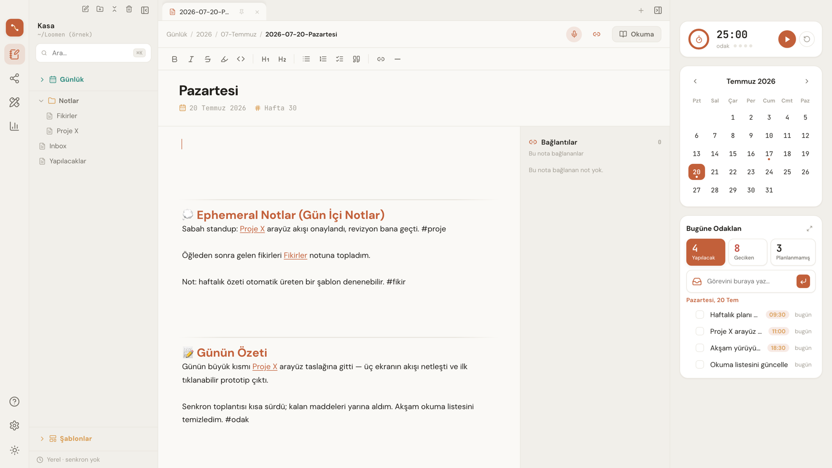Delete the selected item with trash icon
Viewport: 832px width, 468px height.
(x=129, y=9)
